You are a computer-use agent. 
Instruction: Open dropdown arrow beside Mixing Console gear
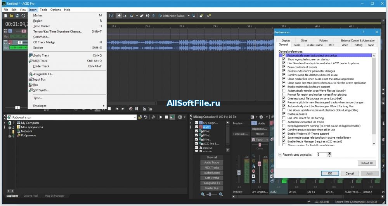[x=267, y=117]
